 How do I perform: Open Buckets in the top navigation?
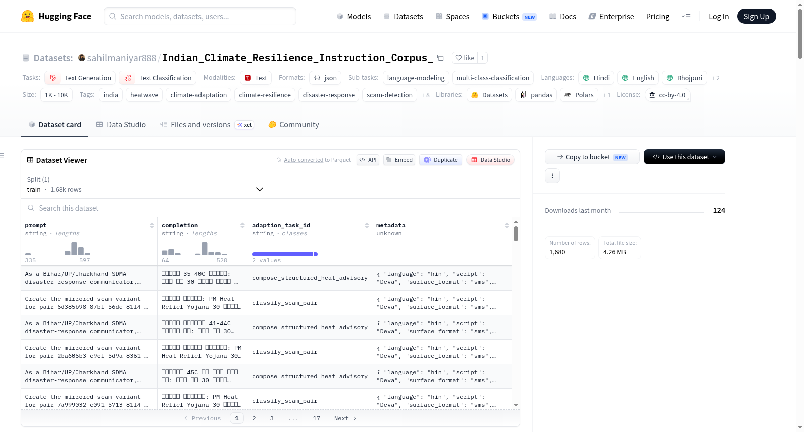coord(509,16)
